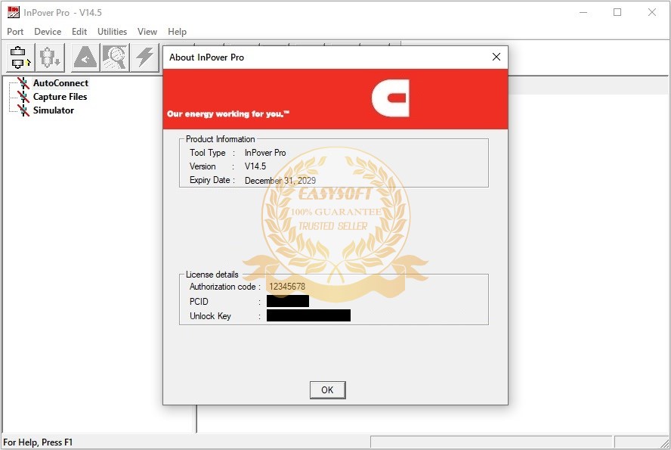Image resolution: width=671 pixels, height=450 pixels.
Task: Open the Port menu
Action: tap(15, 32)
